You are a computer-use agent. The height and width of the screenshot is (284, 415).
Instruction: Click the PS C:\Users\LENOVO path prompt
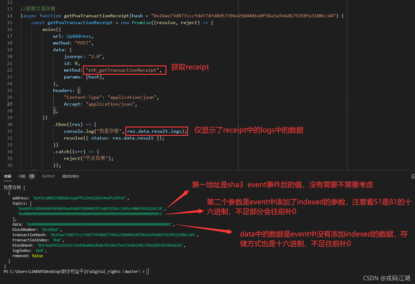[x=74, y=271]
